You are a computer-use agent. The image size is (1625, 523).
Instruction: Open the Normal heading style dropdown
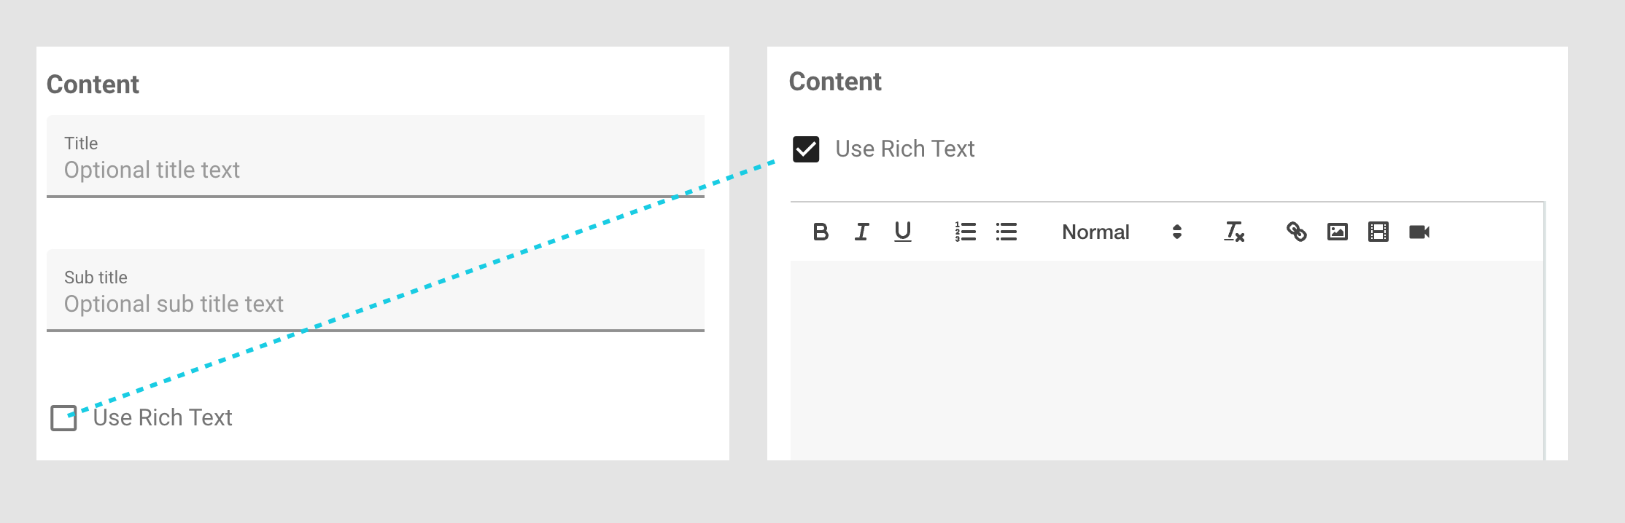(x=1095, y=232)
